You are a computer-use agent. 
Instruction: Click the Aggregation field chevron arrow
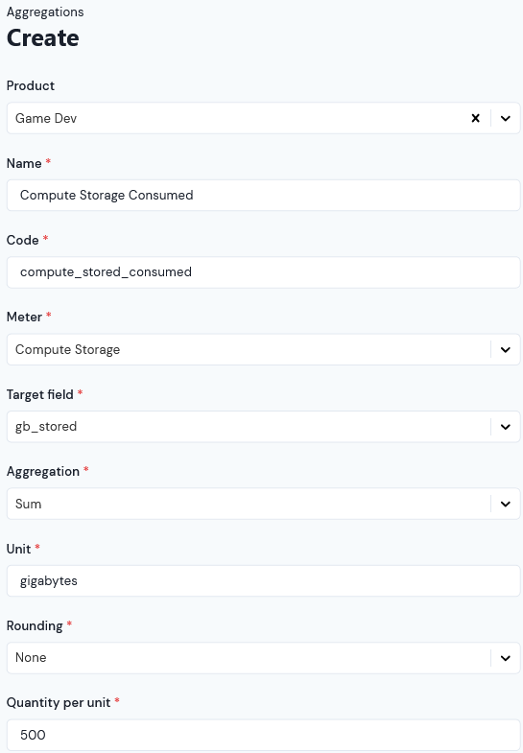(505, 504)
